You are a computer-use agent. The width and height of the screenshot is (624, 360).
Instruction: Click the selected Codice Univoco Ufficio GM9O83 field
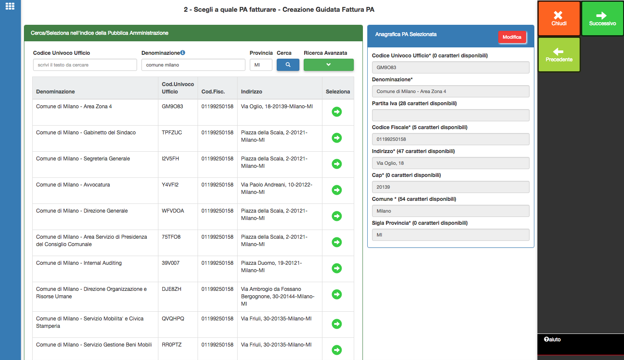coord(450,67)
